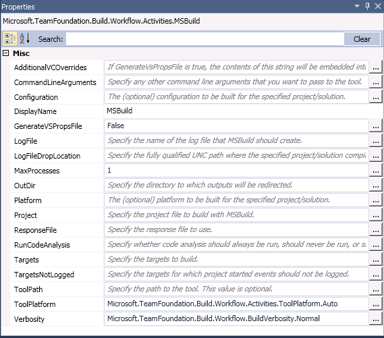Select the TargetsNotLogged property name
This screenshot has width=384, height=338.
click(x=44, y=275)
